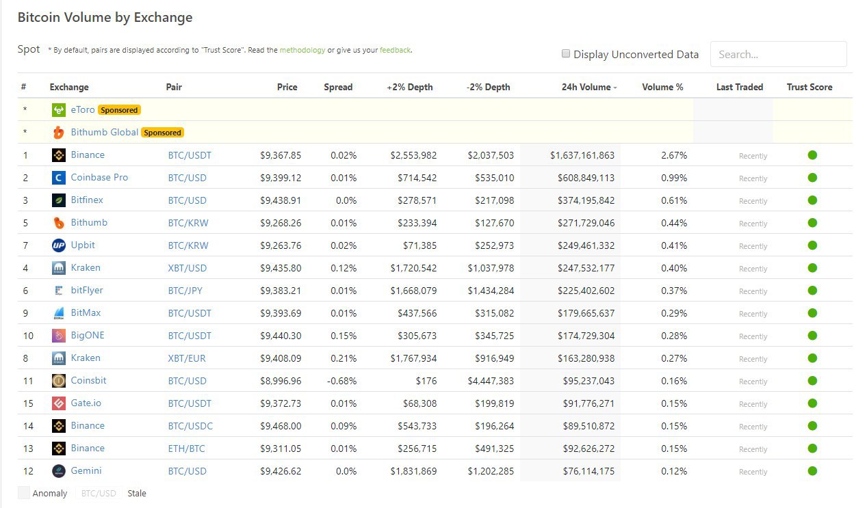Click the $4,447,383 depth value

point(491,381)
